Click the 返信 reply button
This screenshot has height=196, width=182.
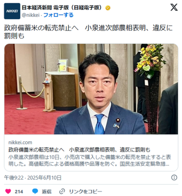(x=46, y=191)
